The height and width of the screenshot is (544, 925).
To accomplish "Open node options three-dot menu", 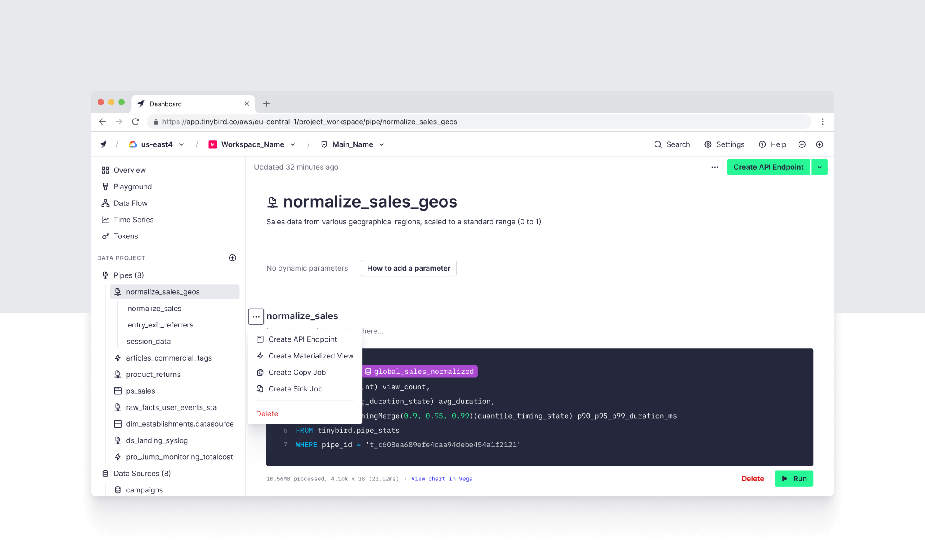I will (256, 317).
